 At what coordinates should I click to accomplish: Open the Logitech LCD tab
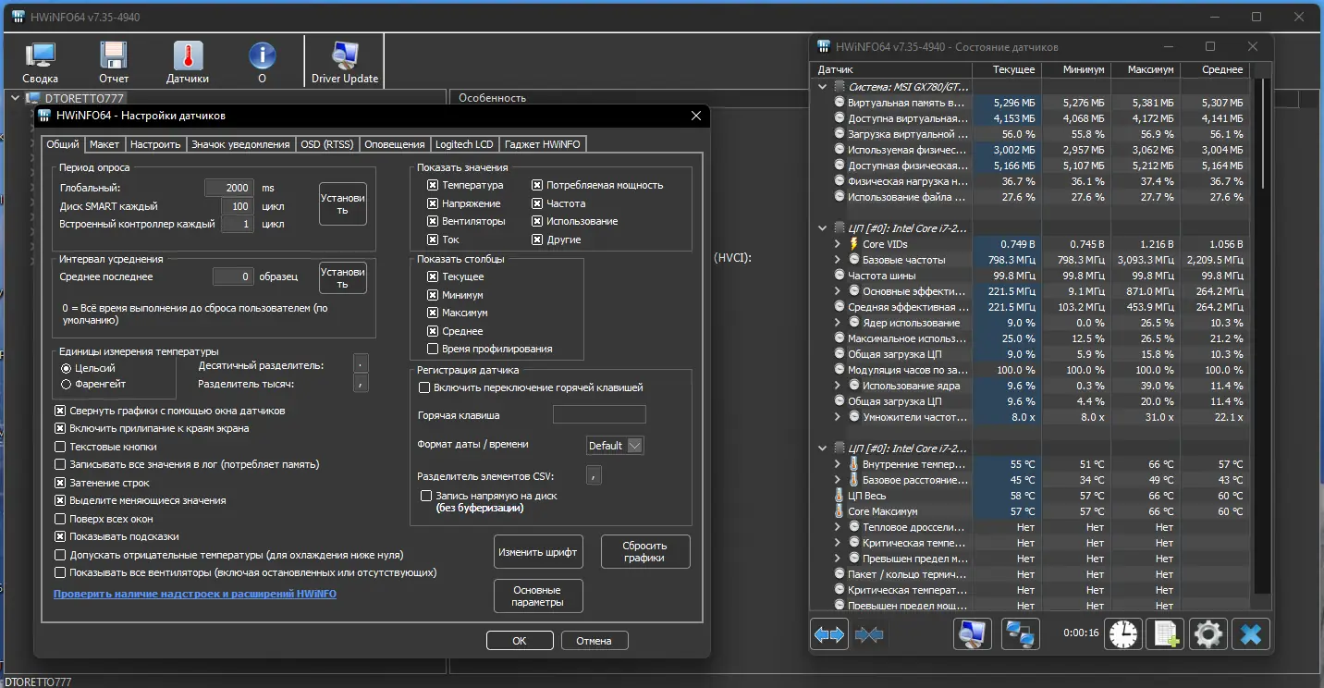[x=464, y=144]
